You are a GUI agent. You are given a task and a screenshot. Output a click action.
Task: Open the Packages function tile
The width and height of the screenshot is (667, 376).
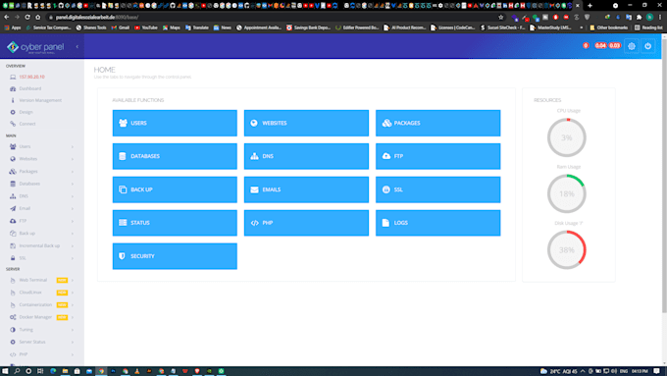point(437,123)
